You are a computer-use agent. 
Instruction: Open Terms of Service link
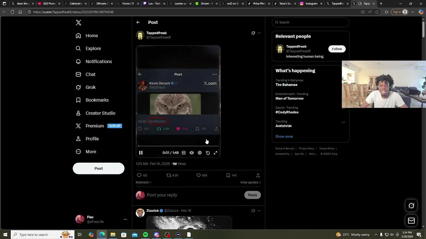point(285,148)
